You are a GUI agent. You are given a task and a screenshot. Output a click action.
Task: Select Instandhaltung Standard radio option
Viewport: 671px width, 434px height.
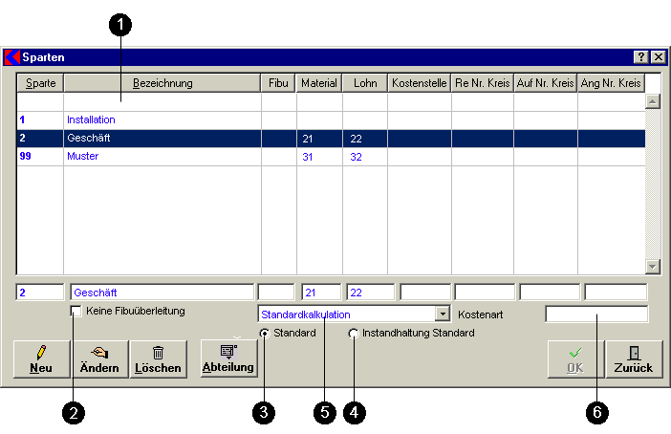point(354,334)
